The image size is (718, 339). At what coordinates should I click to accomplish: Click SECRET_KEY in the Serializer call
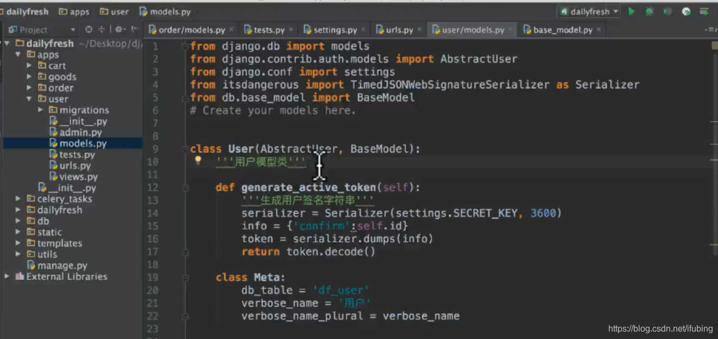tap(486, 213)
